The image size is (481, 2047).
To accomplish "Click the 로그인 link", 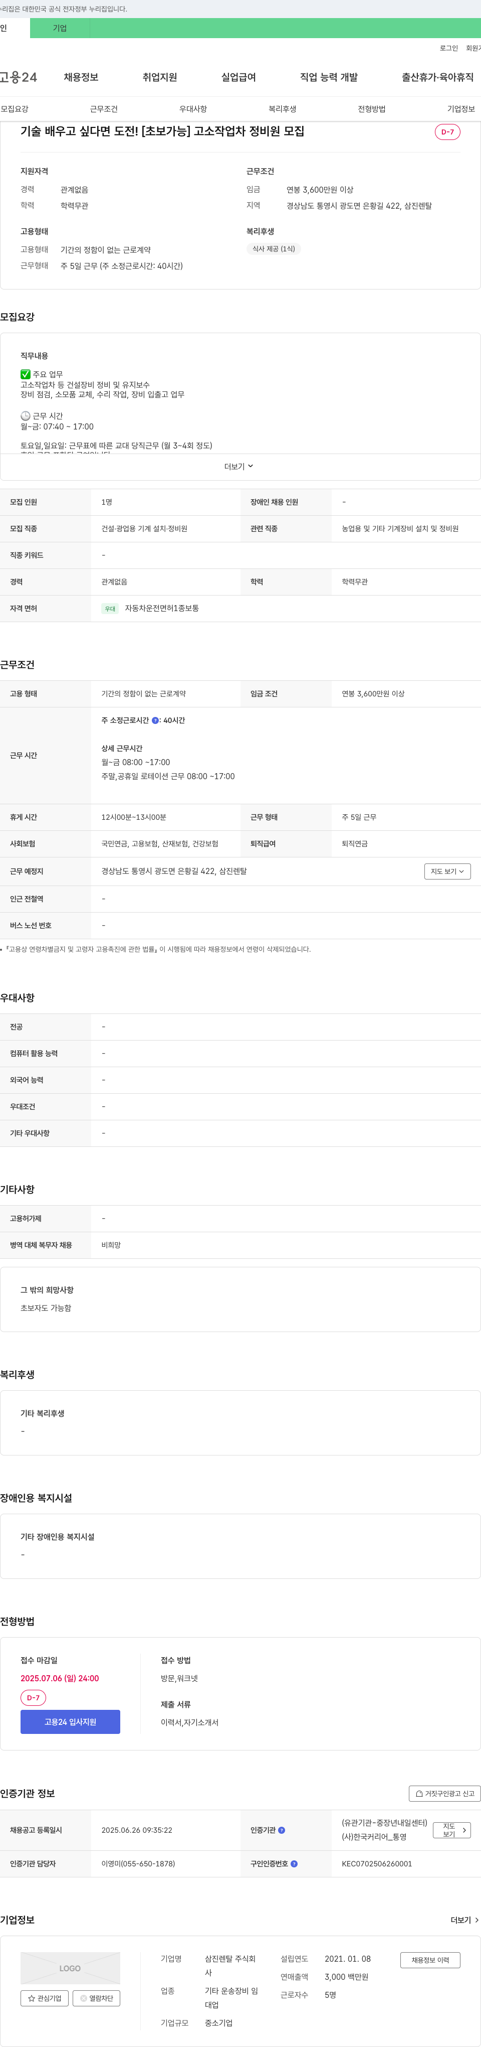I will point(448,49).
